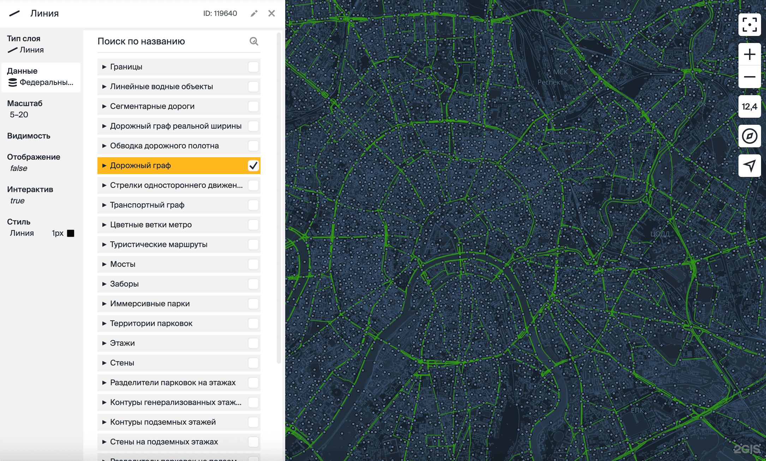Check the Мосты layer checkbox

[x=253, y=264]
